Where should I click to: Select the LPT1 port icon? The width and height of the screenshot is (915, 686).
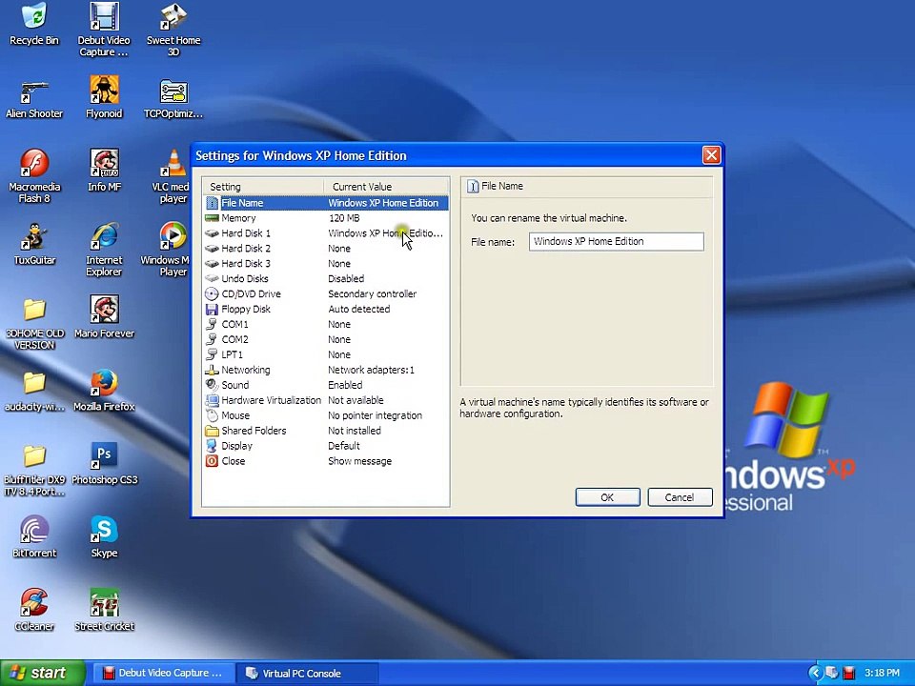(212, 354)
